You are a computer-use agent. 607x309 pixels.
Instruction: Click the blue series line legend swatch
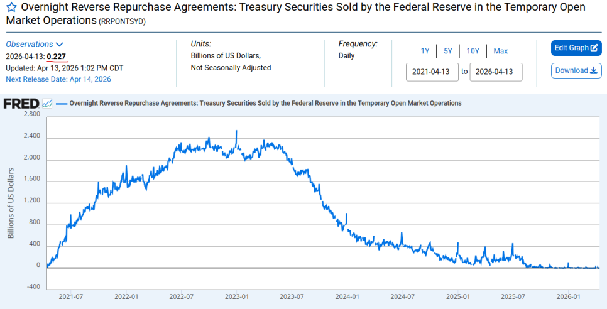click(x=62, y=104)
